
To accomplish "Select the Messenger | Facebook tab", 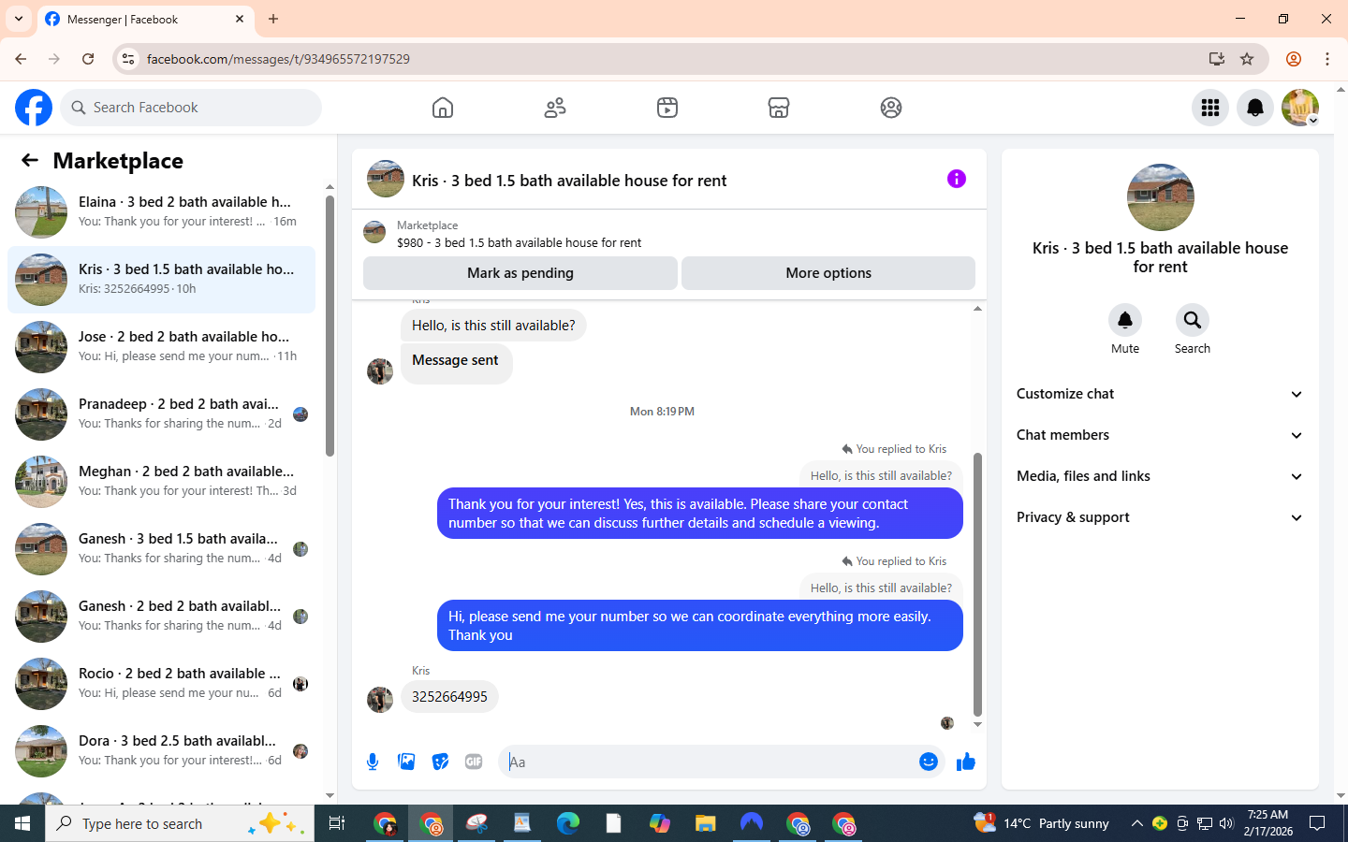I will click(x=145, y=20).
